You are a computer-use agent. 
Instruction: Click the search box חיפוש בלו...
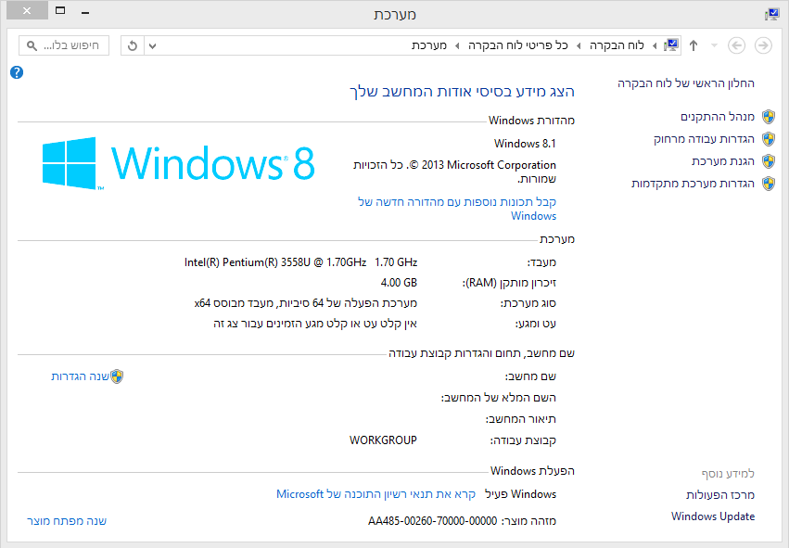pyautogui.click(x=64, y=45)
